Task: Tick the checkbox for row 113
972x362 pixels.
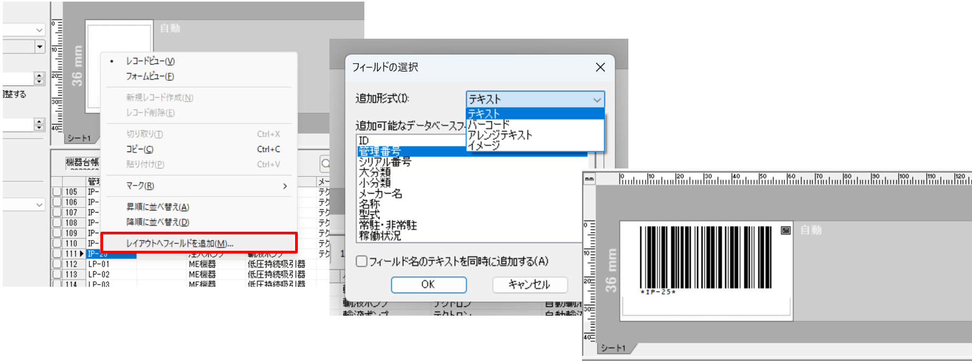Action: pos(57,275)
